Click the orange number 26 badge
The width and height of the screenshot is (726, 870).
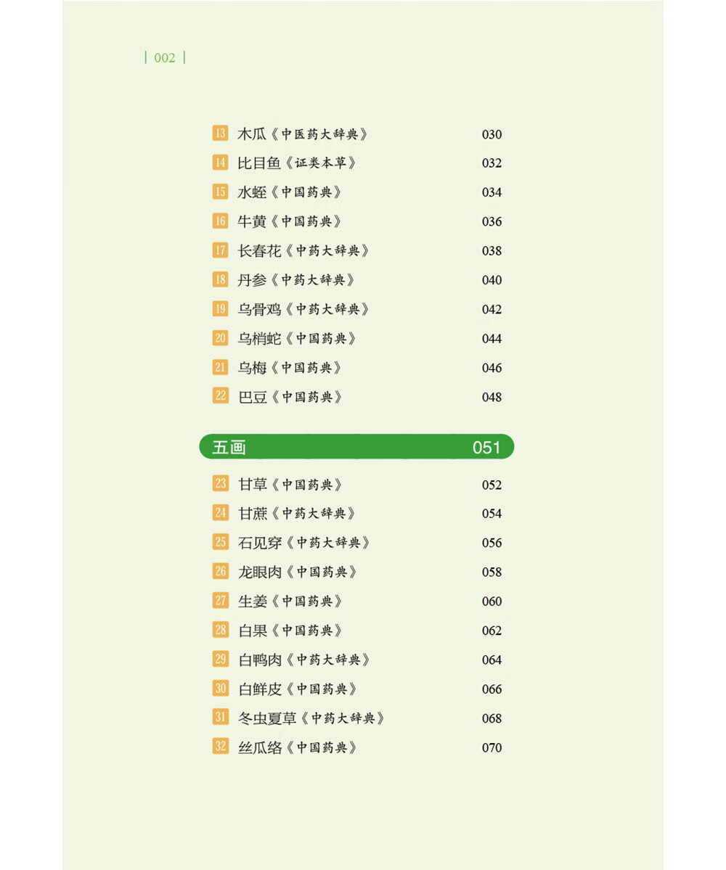coord(221,572)
